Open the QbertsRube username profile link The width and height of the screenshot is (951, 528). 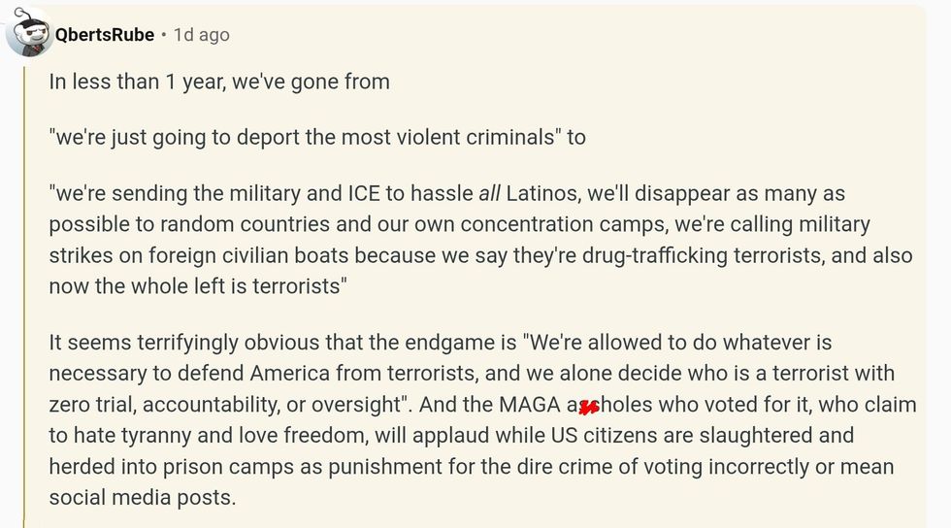coord(105,35)
